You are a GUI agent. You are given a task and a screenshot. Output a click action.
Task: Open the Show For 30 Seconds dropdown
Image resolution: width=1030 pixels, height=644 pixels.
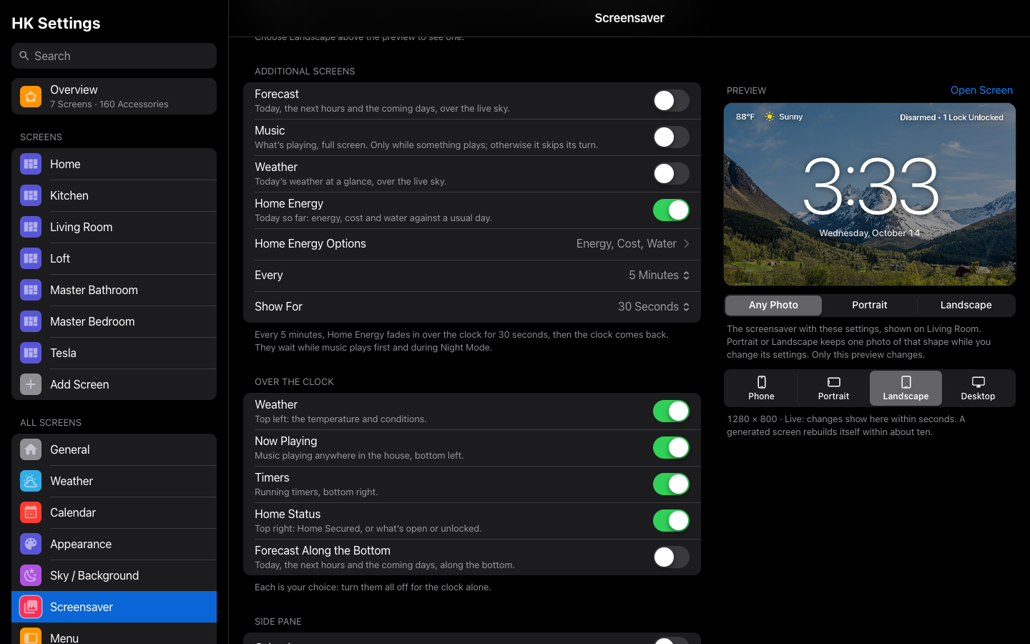click(x=654, y=307)
